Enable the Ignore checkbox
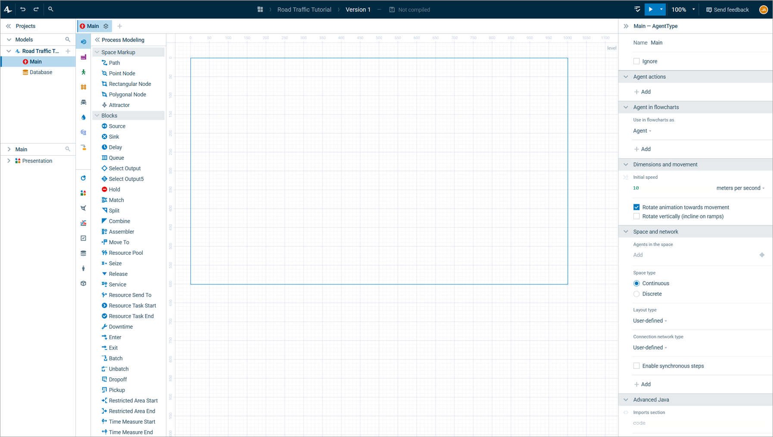This screenshot has height=437, width=773. point(636,61)
